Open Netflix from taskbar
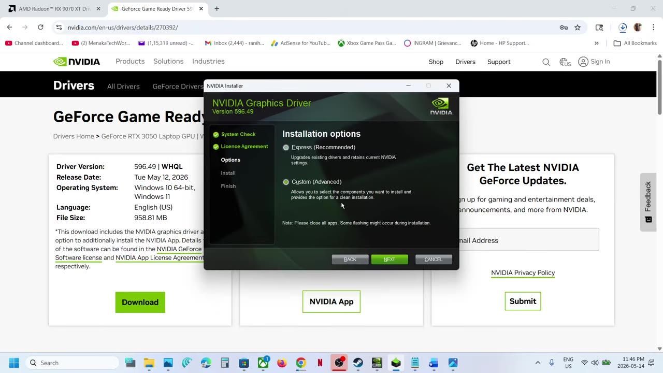Screen dimensions: 663x373 pyautogui.click(x=320, y=363)
